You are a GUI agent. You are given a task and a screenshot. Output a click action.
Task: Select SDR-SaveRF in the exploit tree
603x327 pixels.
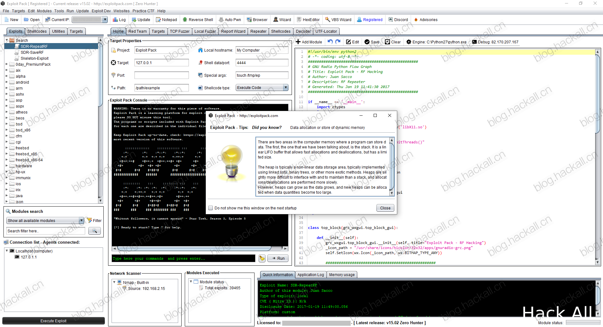pyautogui.click(x=32, y=52)
